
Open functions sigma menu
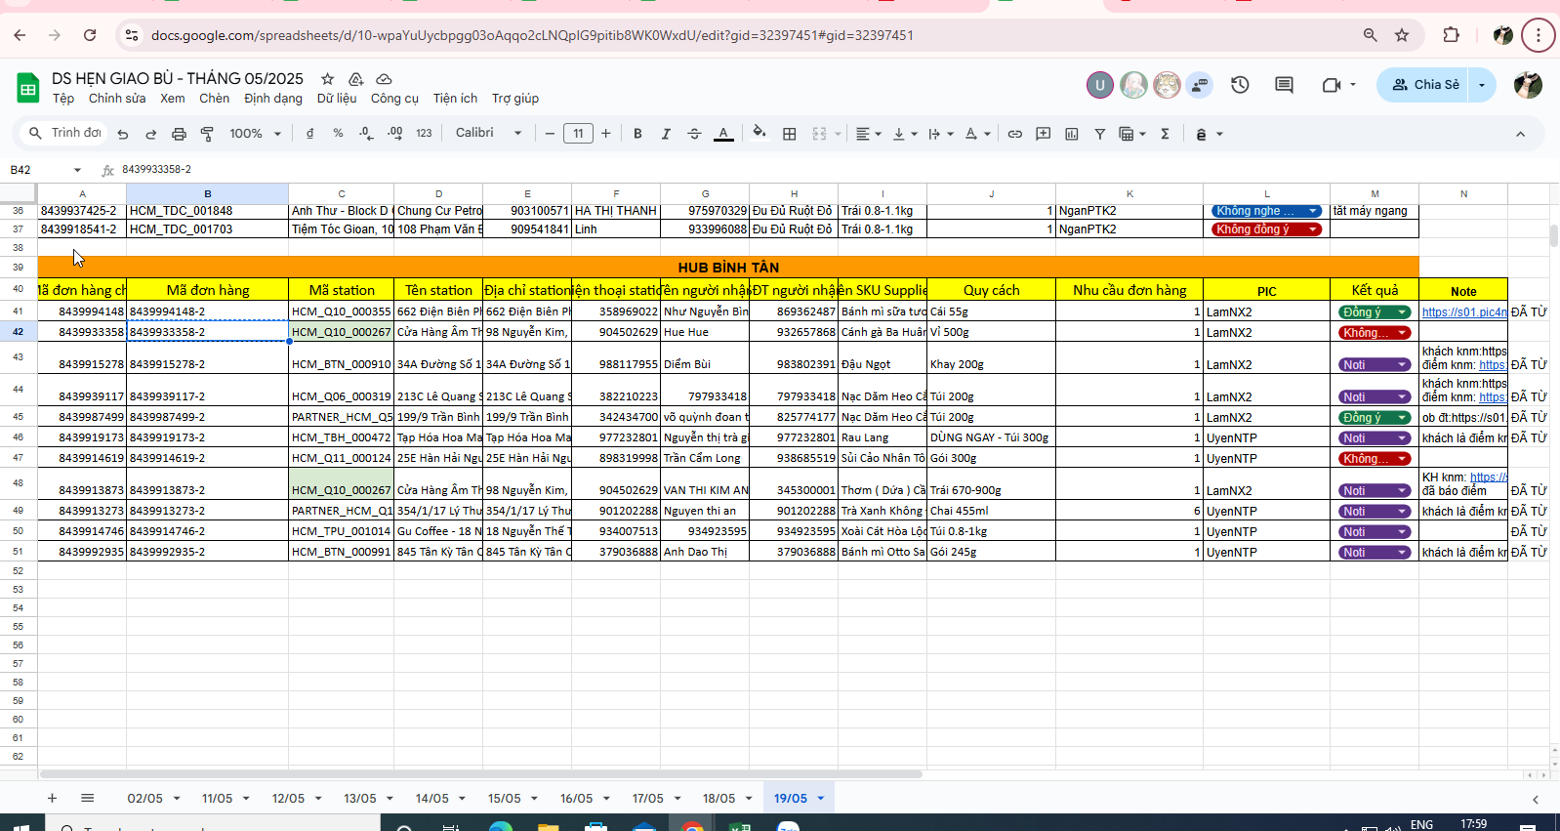1165,134
